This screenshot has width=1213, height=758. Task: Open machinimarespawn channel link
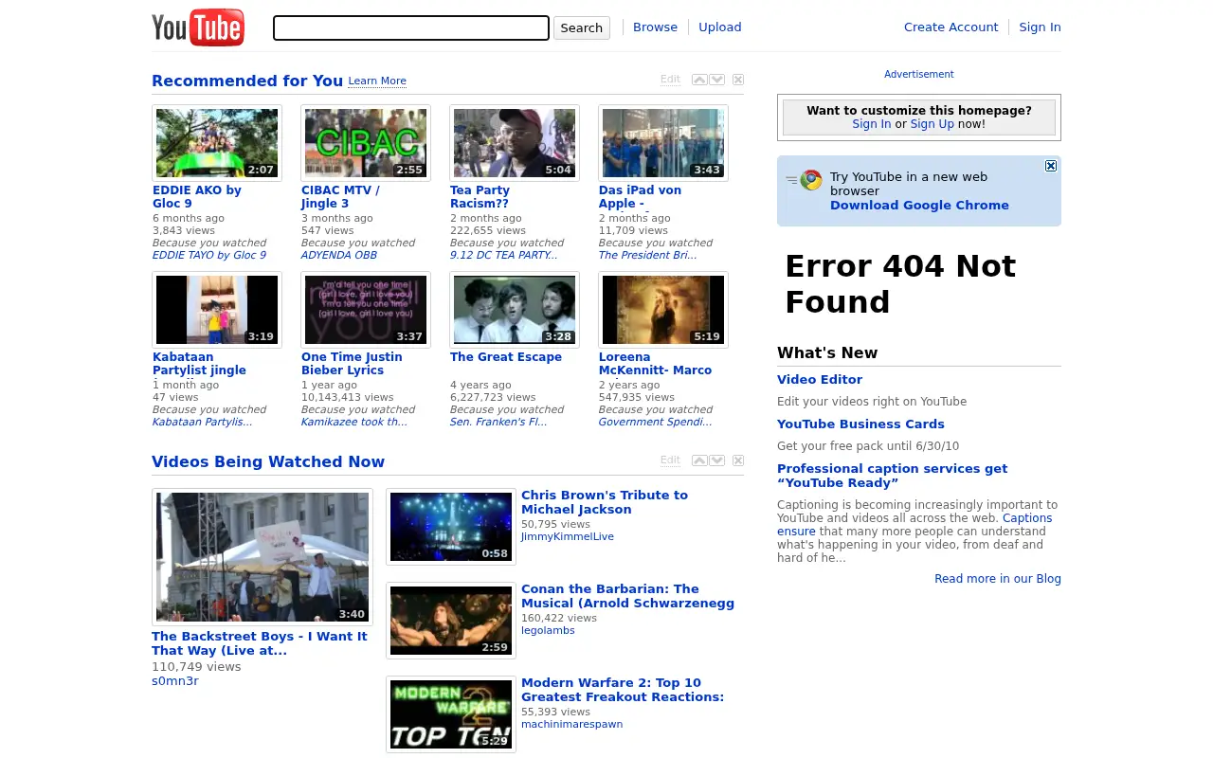(571, 725)
